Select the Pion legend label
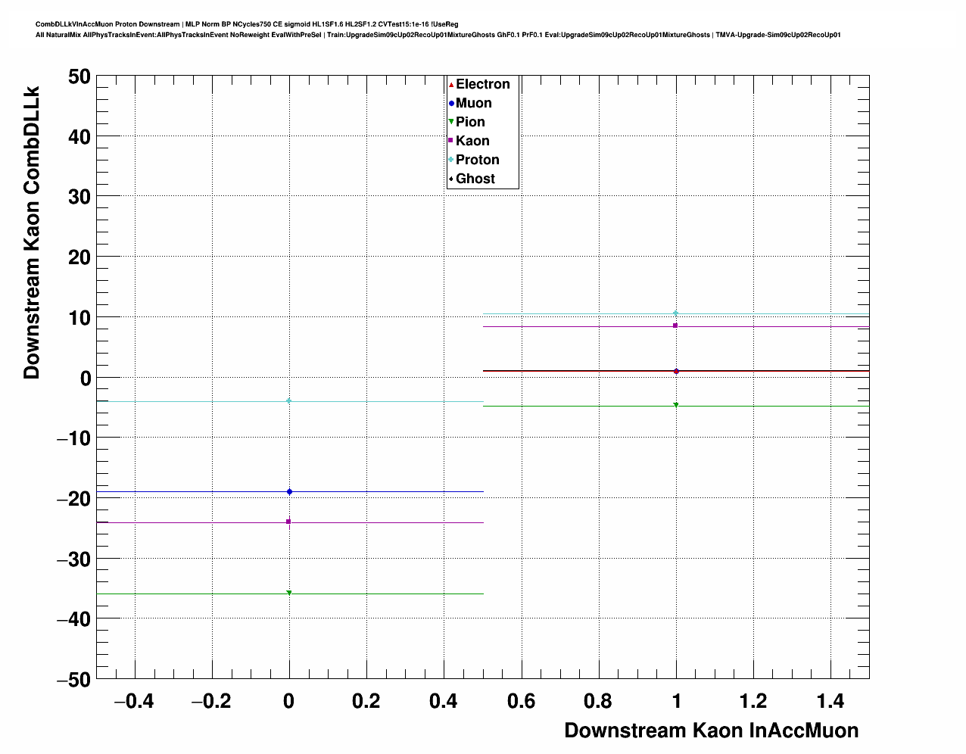 pos(470,122)
